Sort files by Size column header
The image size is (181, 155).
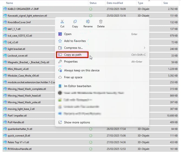click(165, 3)
